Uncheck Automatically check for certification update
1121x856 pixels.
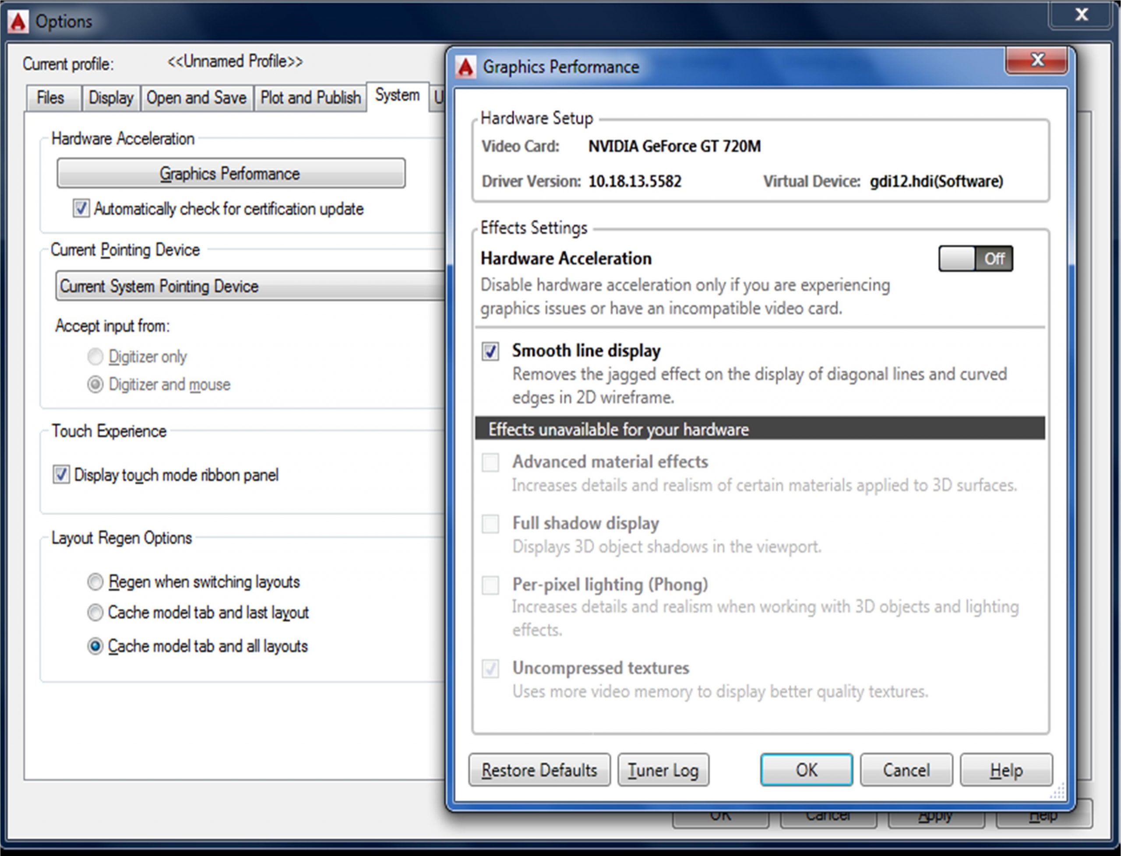point(81,208)
